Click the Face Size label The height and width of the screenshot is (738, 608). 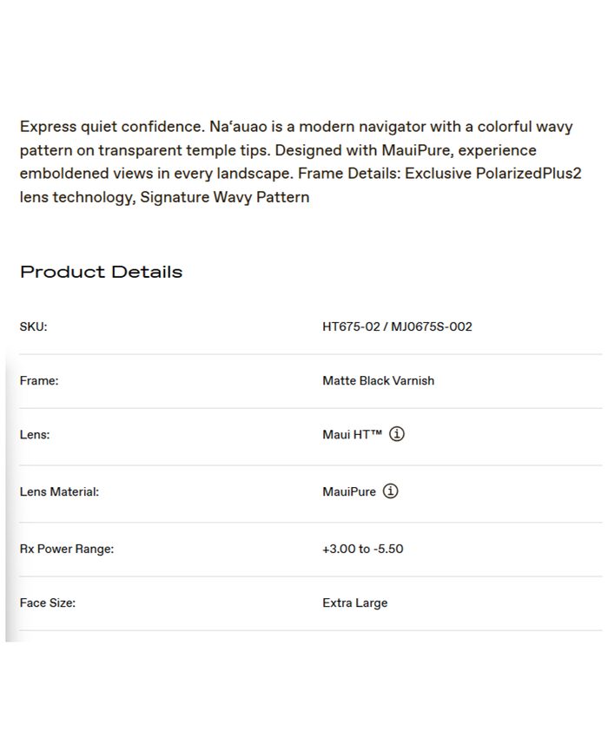(48, 603)
